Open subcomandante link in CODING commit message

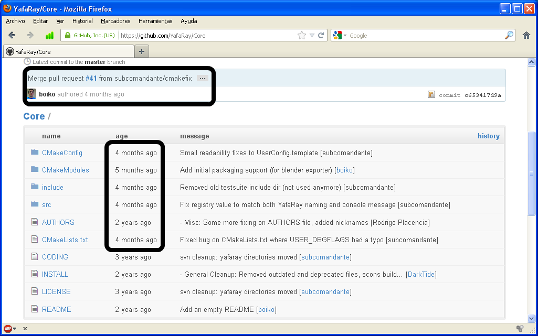pyautogui.click(x=325, y=257)
